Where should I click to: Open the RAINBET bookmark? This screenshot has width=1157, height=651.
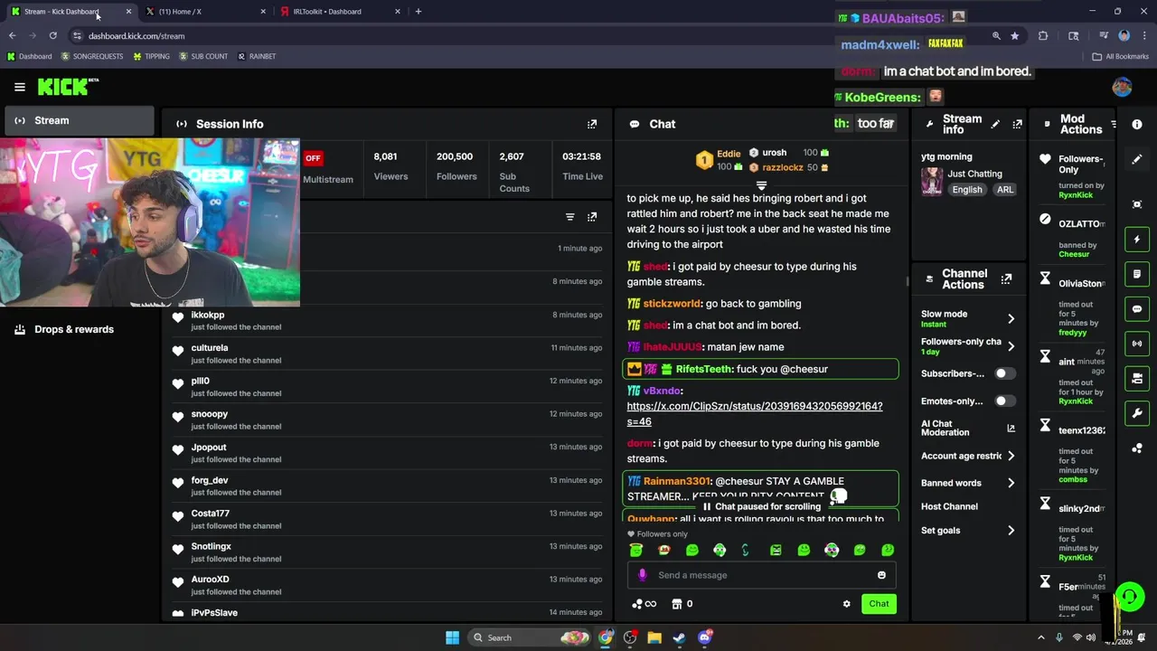click(257, 56)
